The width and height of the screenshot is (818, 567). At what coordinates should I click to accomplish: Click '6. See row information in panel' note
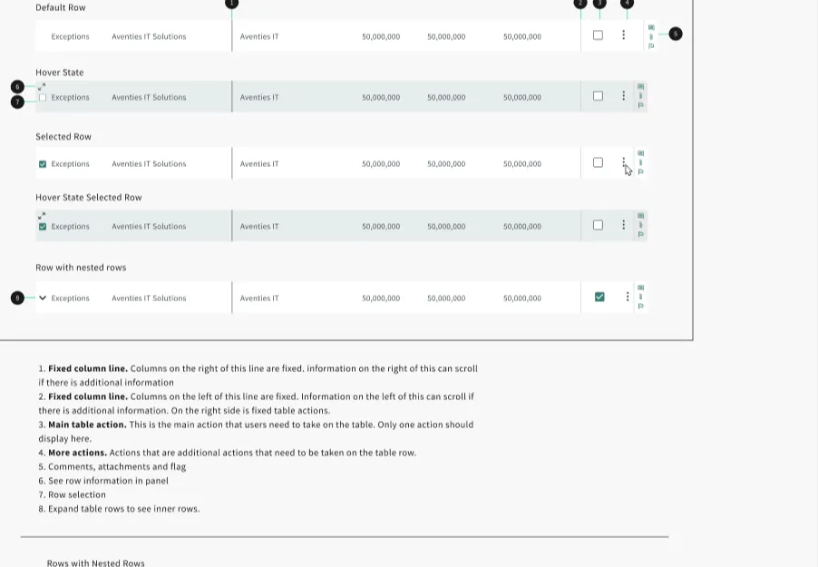[103, 480]
